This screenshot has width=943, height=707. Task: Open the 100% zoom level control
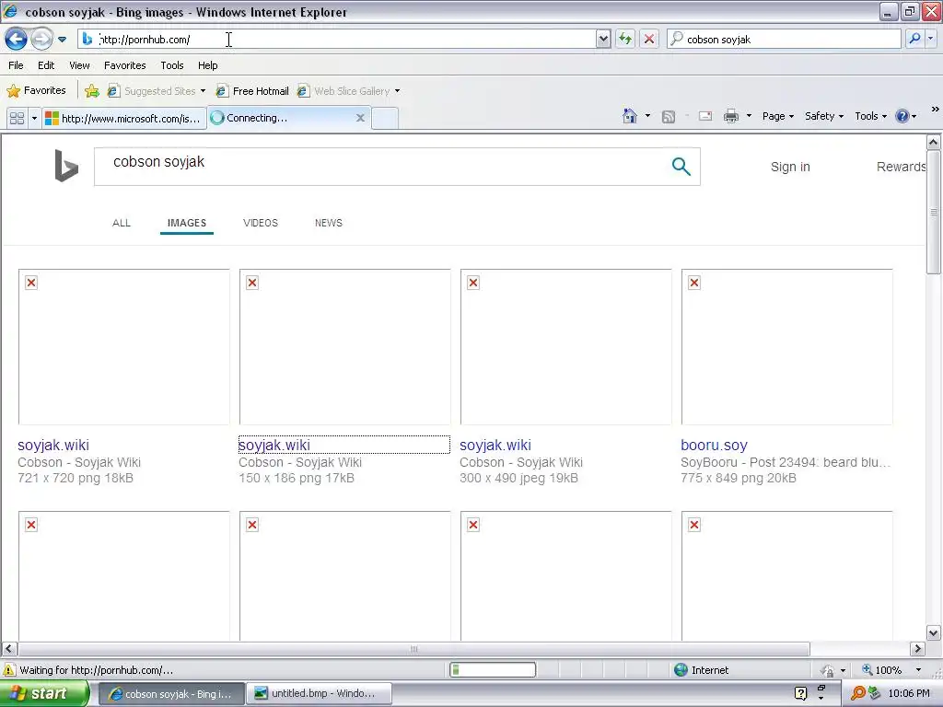(891, 670)
